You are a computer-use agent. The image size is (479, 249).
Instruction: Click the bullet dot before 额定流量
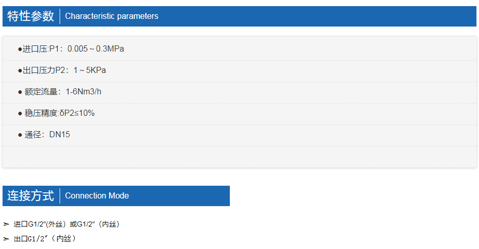point(20,92)
